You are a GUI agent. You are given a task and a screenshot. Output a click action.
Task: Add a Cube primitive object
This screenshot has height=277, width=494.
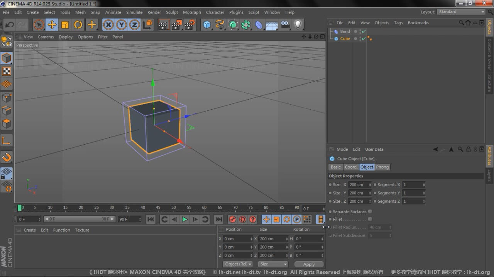(207, 25)
